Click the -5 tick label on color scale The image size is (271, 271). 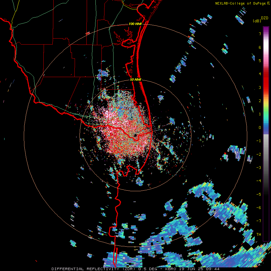pyautogui.click(x=259, y=195)
